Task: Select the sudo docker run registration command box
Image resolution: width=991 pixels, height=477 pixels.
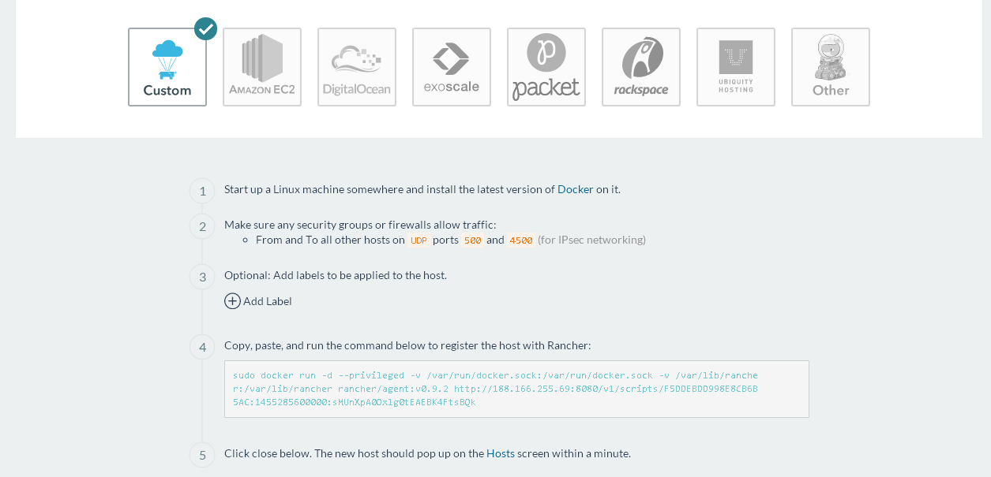Action: coord(516,389)
